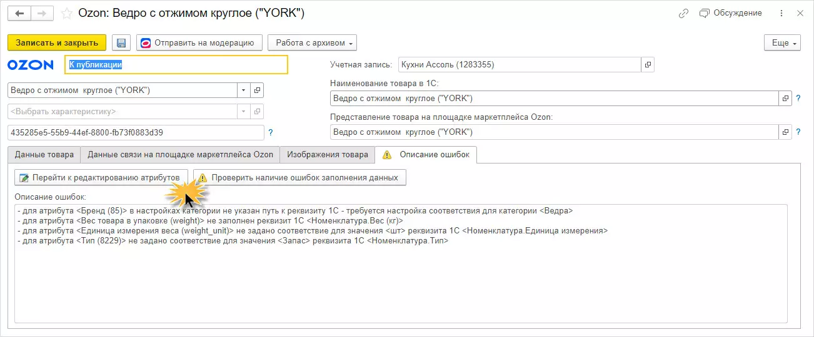Viewport: 814px width, 337px height.
Task: Switch to the Данные товара tab
Action: coord(44,154)
